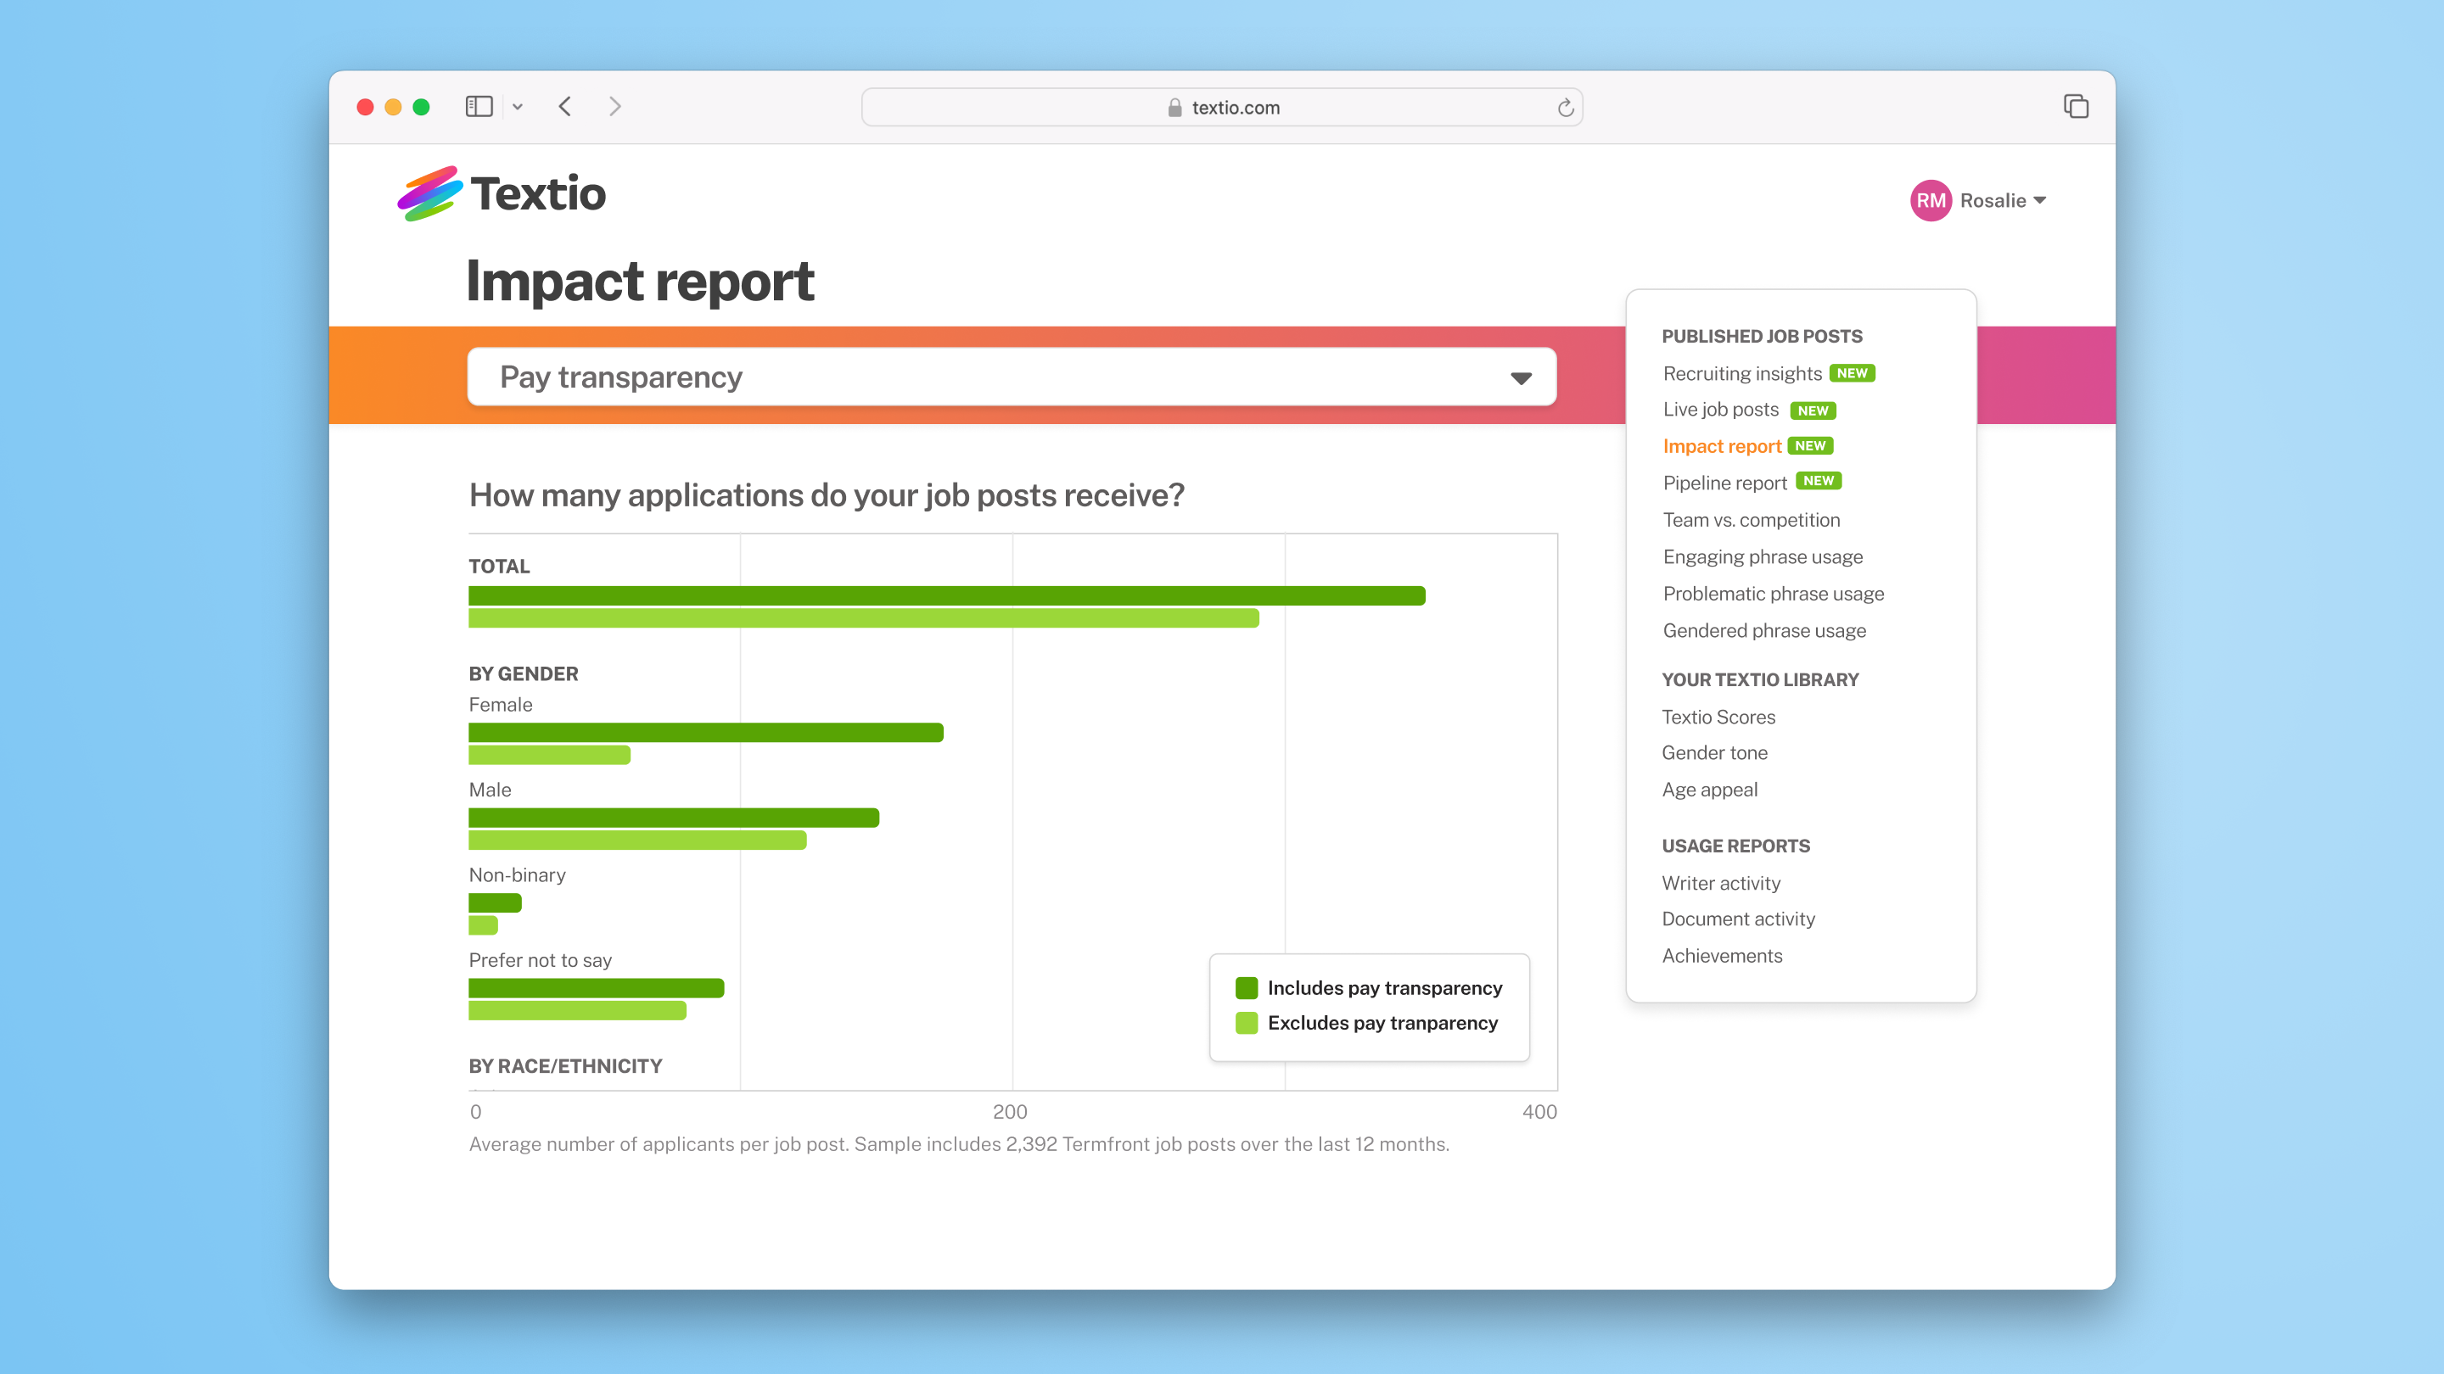This screenshot has width=2444, height=1374.
Task: Select Impact report menu item
Action: [1722, 445]
